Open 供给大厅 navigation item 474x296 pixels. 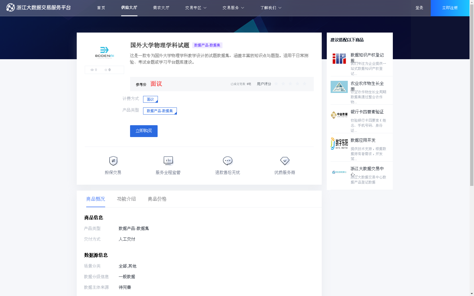pyautogui.click(x=129, y=8)
